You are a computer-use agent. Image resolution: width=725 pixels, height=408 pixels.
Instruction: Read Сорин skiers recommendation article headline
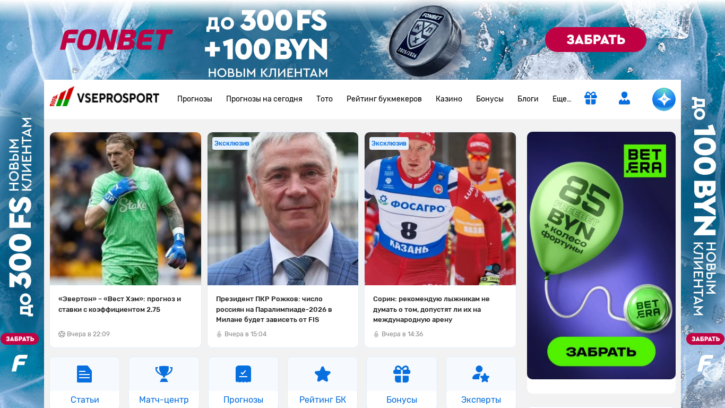[431, 309]
